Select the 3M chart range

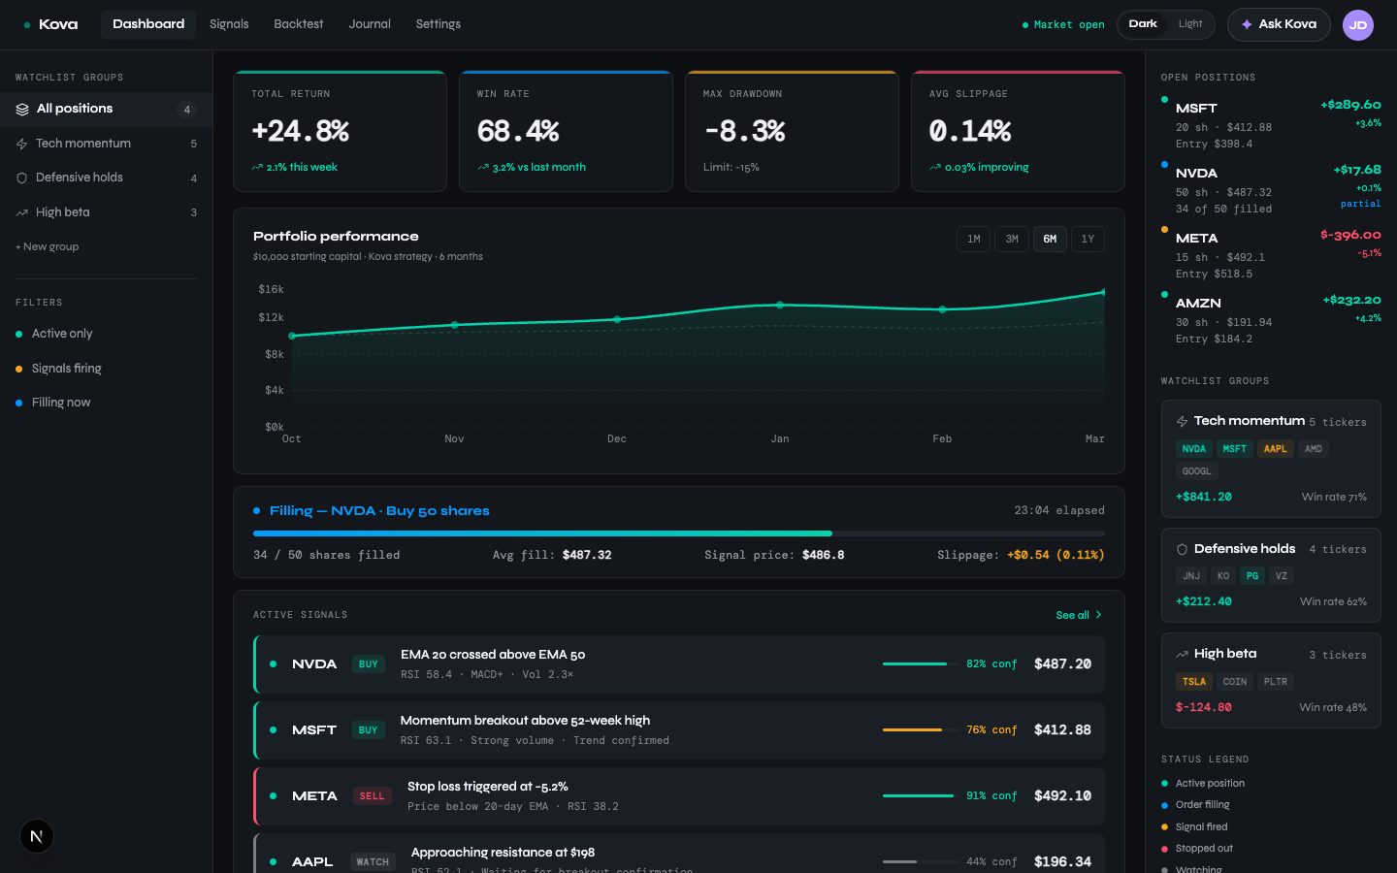1012,239
